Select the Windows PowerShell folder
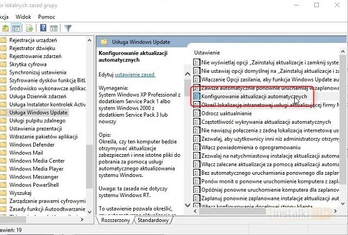 click(x=34, y=185)
